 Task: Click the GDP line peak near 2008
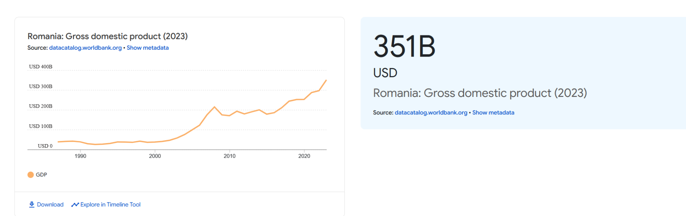click(x=214, y=107)
